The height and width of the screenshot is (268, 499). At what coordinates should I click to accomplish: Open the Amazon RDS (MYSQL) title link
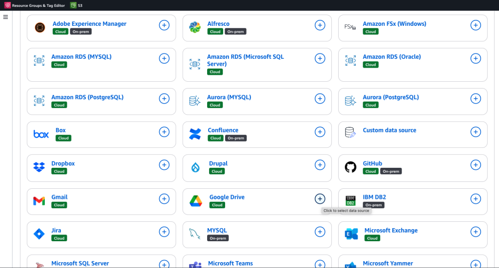81,56
